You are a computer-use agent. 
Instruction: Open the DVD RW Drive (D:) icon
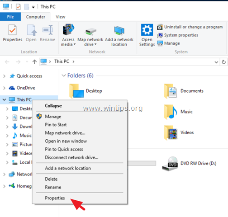tap(170, 164)
